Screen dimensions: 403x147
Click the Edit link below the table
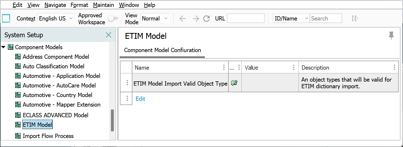pyautogui.click(x=140, y=99)
